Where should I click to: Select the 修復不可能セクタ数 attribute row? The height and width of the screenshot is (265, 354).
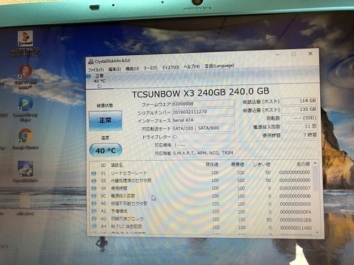coord(201,204)
